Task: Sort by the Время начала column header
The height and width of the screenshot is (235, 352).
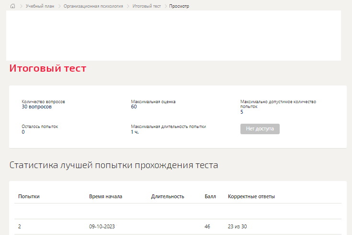Action: pos(105,196)
